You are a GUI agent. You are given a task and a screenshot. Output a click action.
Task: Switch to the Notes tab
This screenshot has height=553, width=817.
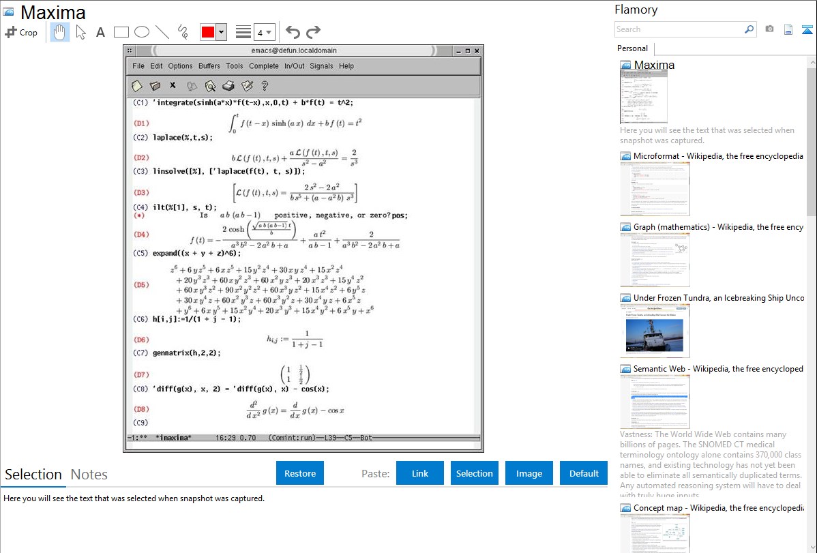click(89, 475)
